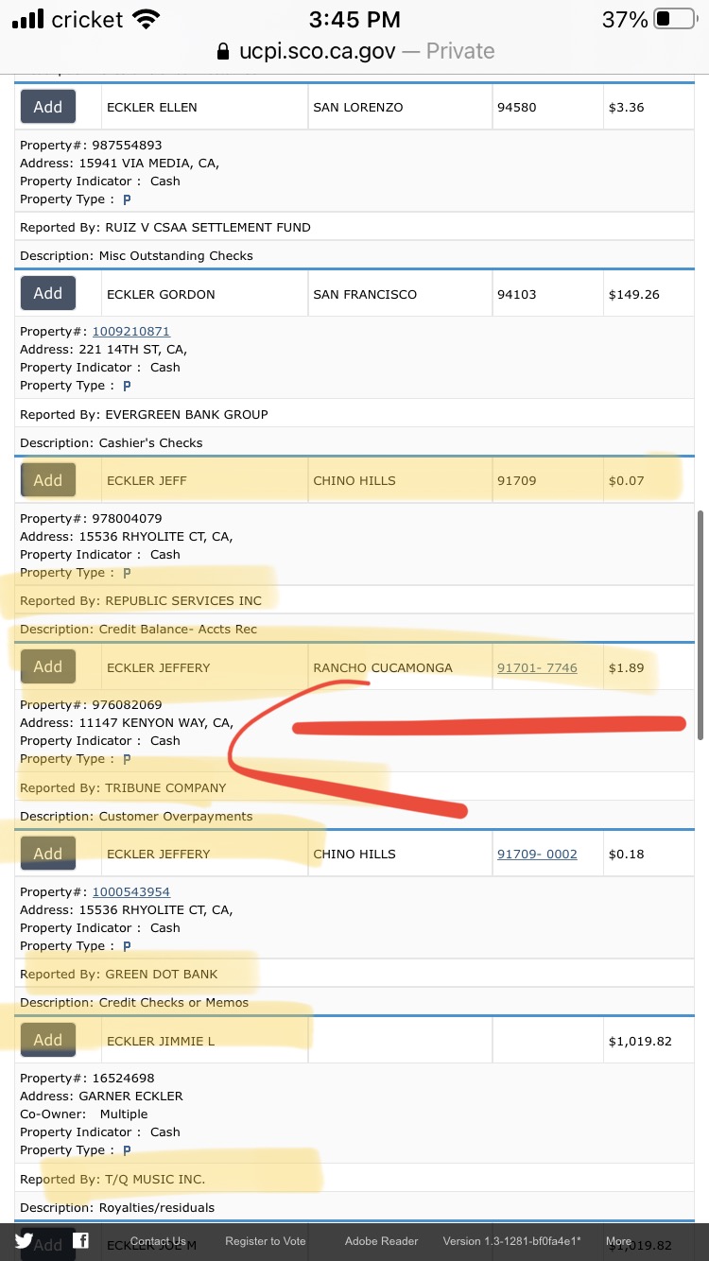
Task: Tap the battery icon in the status bar
Action: 675,19
